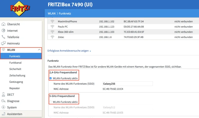Click MAC address 74:F0:6D:29:3F:4B
This screenshot has height=118, width=199.
tap(133, 37)
